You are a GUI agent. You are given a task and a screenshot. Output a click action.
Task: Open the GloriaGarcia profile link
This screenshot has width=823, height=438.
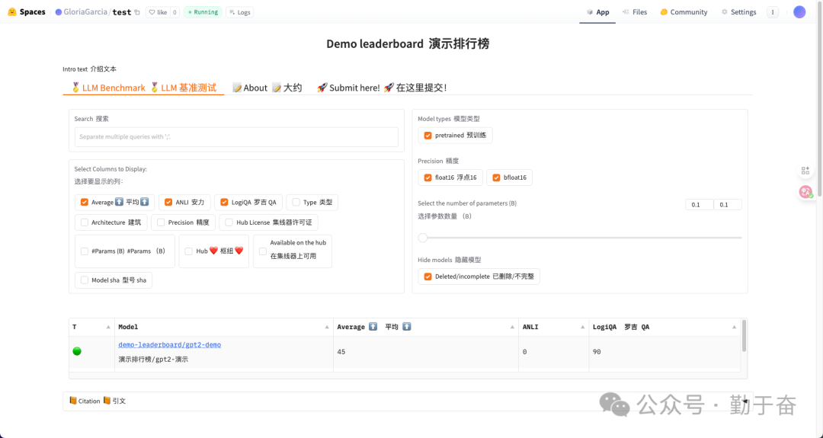click(x=85, y=12)
